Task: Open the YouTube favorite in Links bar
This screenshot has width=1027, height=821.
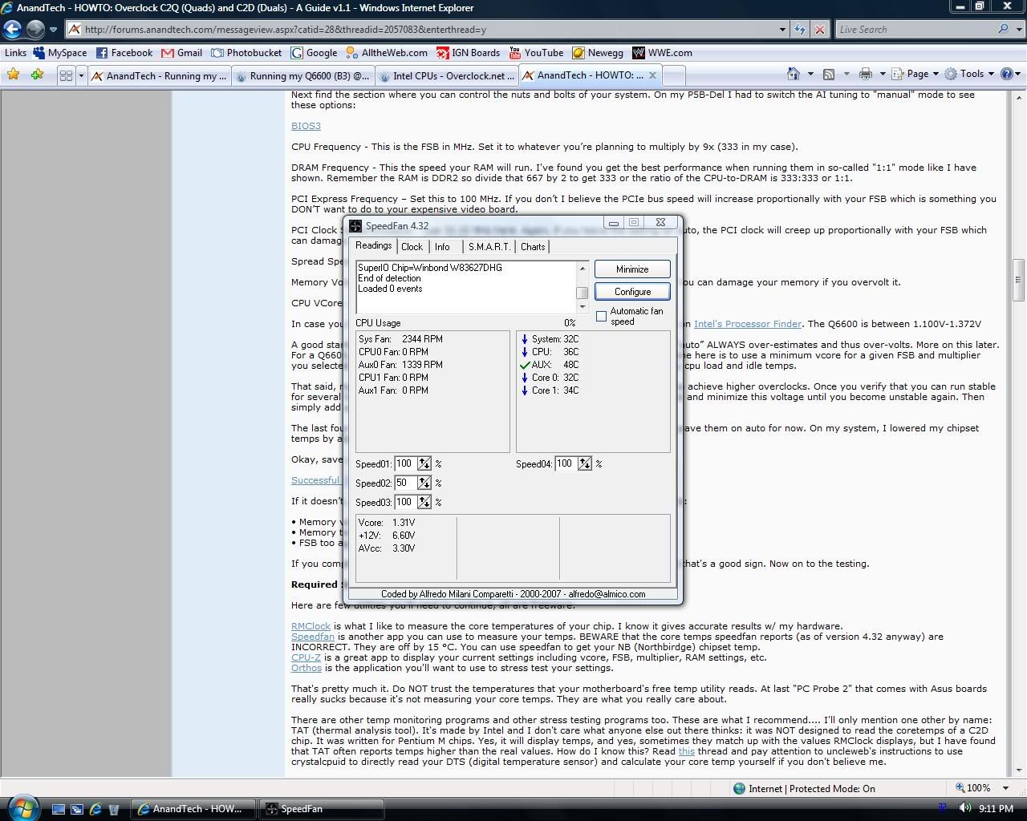Action: [536, 53]
